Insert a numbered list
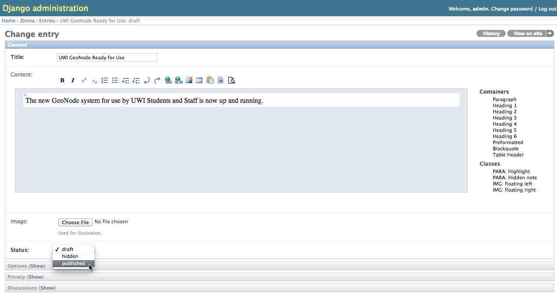The image size is (557, 294). (x=105, y=80)
